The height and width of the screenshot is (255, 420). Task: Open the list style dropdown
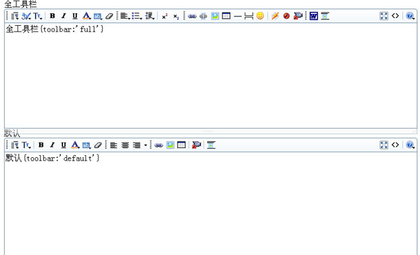point(137,16)
